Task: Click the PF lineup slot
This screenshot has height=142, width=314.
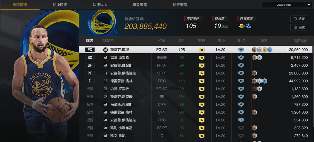Action: click(x=90, y=73)
